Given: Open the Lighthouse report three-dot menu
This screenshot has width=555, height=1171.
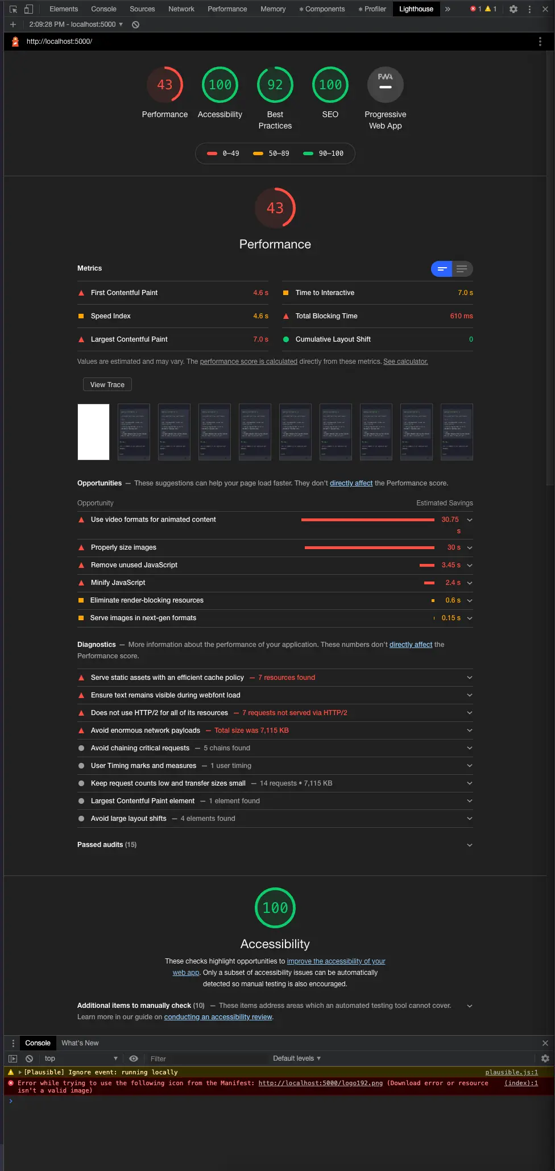Looking at the screenshot, I should pyautogui.click(x=540, y=41).
